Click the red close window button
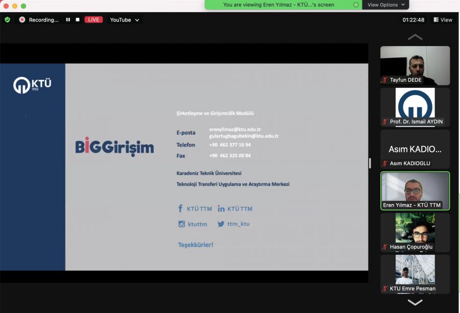Image resolution: width=460 pixels, height=313 pixels. (6, 6)
